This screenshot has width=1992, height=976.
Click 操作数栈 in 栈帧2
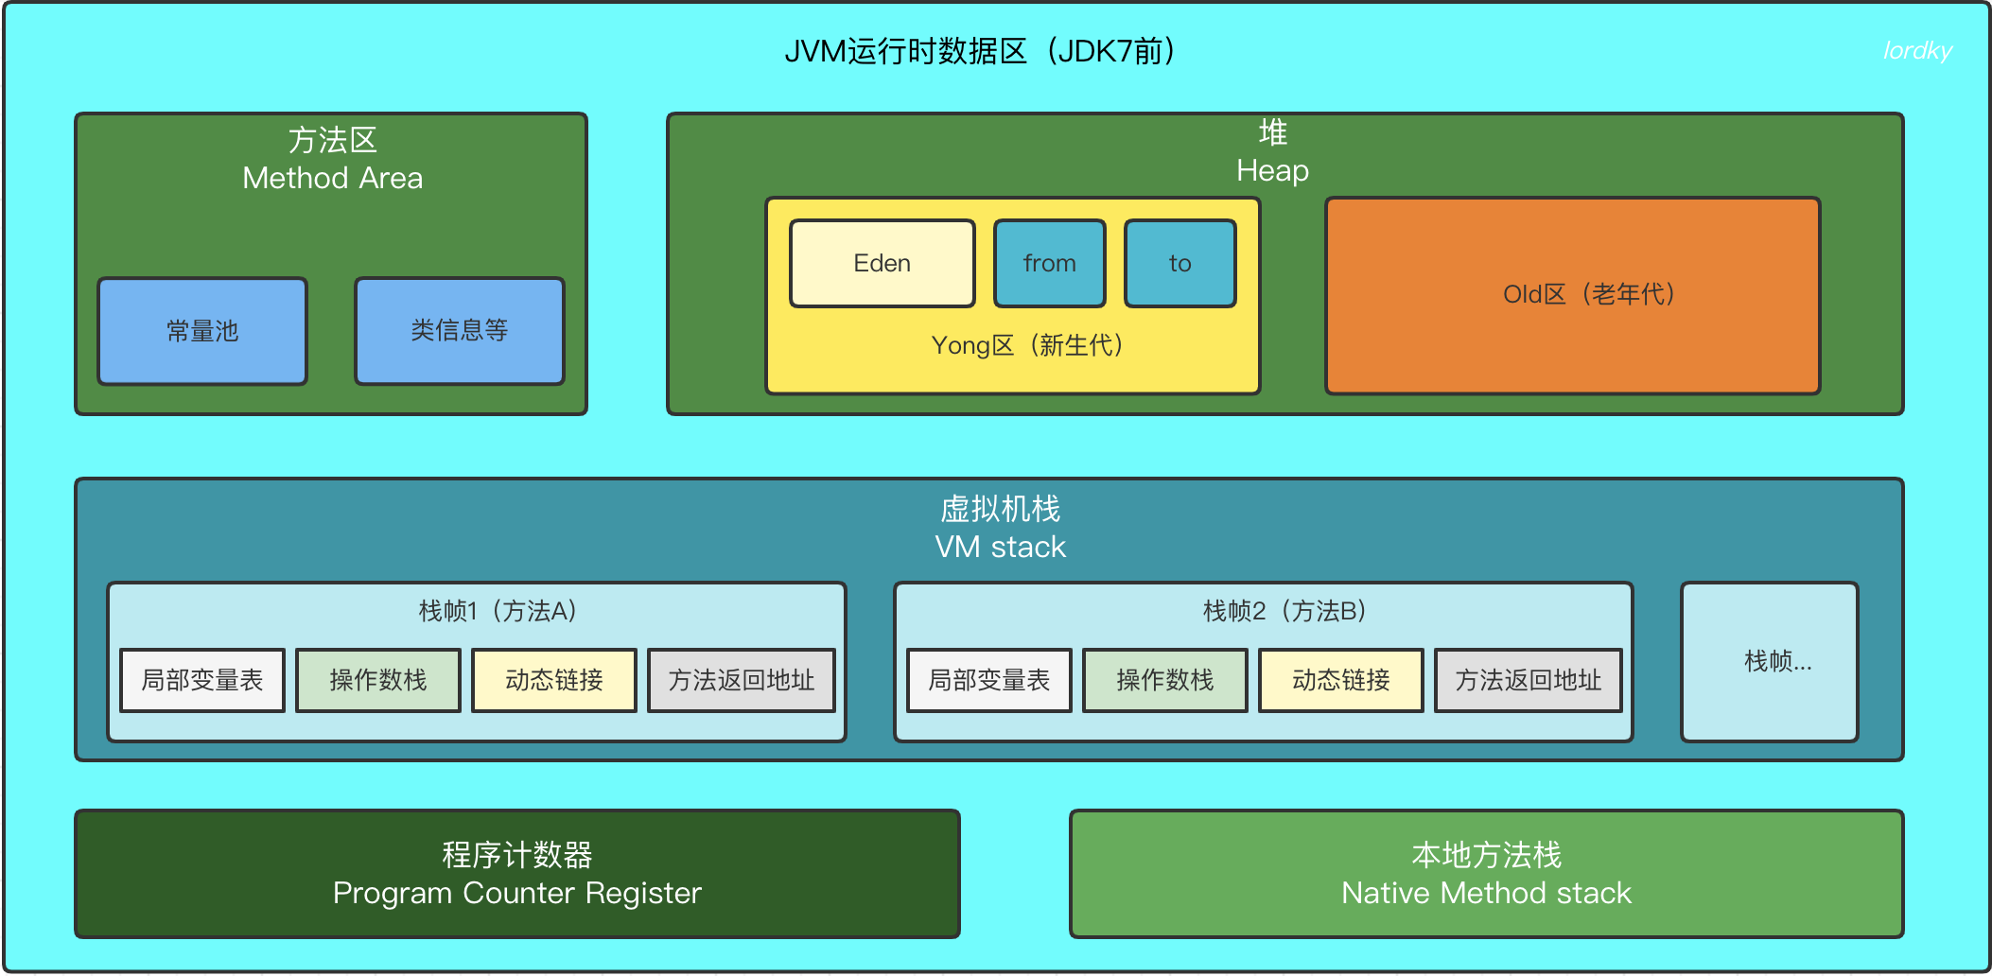pyautogui.click(x=1165, y=680)
